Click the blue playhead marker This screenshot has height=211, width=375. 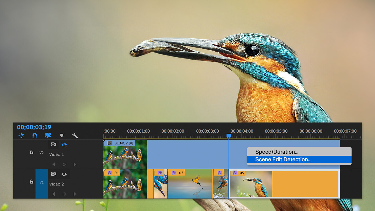pyautogui.click(x=229, y=136)
